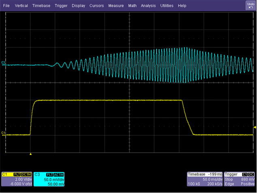Screen dimensions: 257x193
Task: Open the Trigger descriptor box
Action: click(x=239, y=179)
